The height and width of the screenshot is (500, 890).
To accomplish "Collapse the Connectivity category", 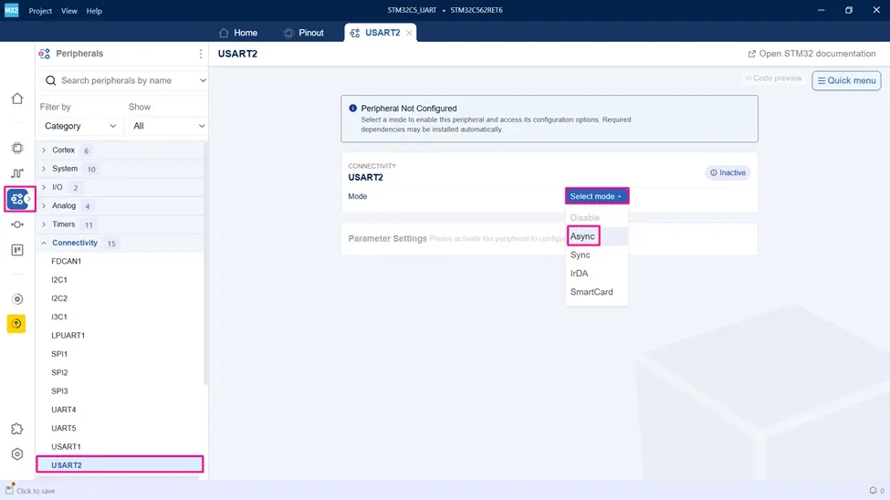I will [44, 243].
